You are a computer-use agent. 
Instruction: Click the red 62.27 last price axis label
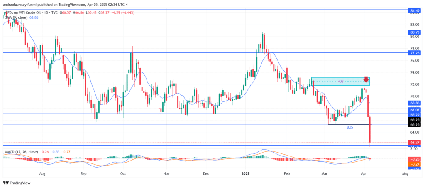[415, 142]
